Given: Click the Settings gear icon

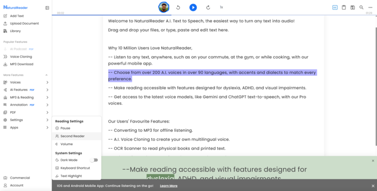Looking at the screenshot, I should pyautogui.click(x=5, y=120).
